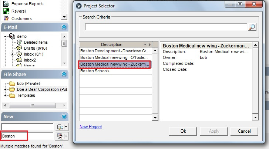
Task: Click the Project Selector title icon
Action: 79,6
